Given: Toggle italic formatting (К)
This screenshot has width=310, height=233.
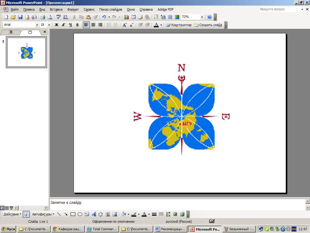Looking at the screenshot, I should coord(64,25).
